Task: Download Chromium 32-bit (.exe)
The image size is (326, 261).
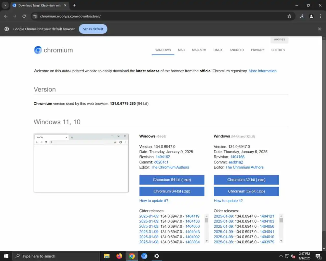Action: (x=246, y=180)
